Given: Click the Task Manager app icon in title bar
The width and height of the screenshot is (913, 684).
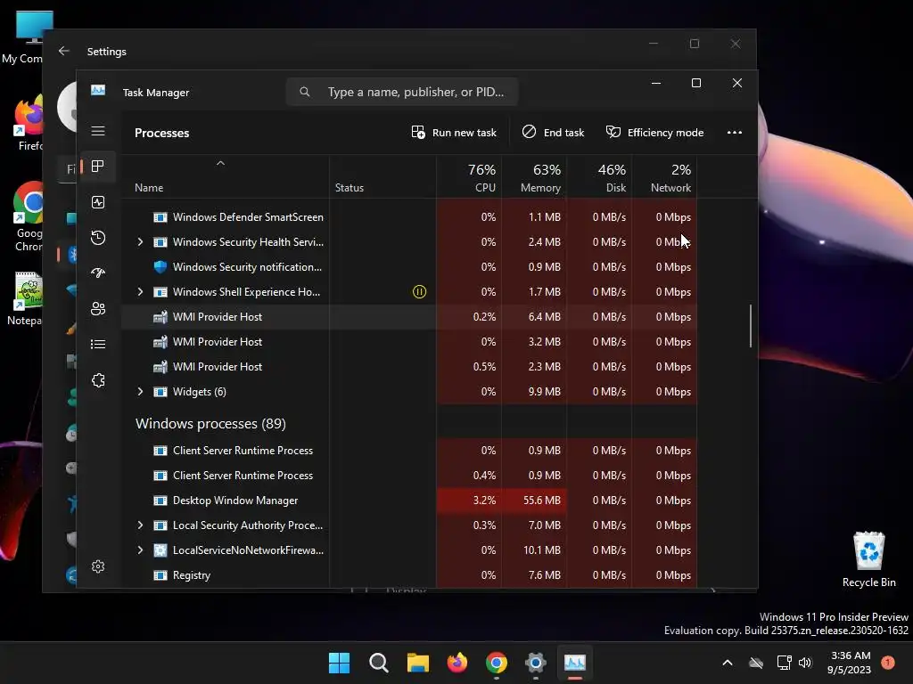Looking at the screenshot, I should pyautogui.click(x=98, y=91).
